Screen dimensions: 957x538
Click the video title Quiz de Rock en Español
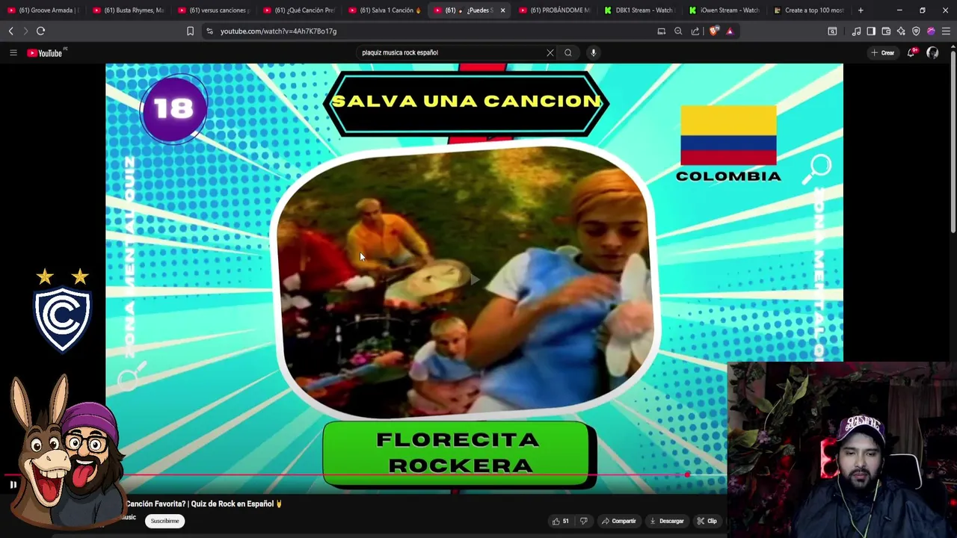tap(204, 504)
